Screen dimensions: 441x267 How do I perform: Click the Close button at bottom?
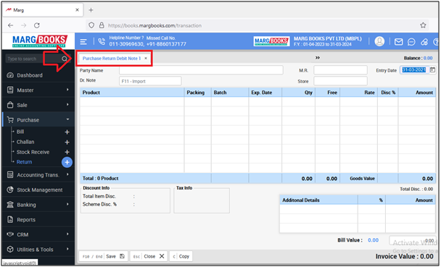(149, 256)
